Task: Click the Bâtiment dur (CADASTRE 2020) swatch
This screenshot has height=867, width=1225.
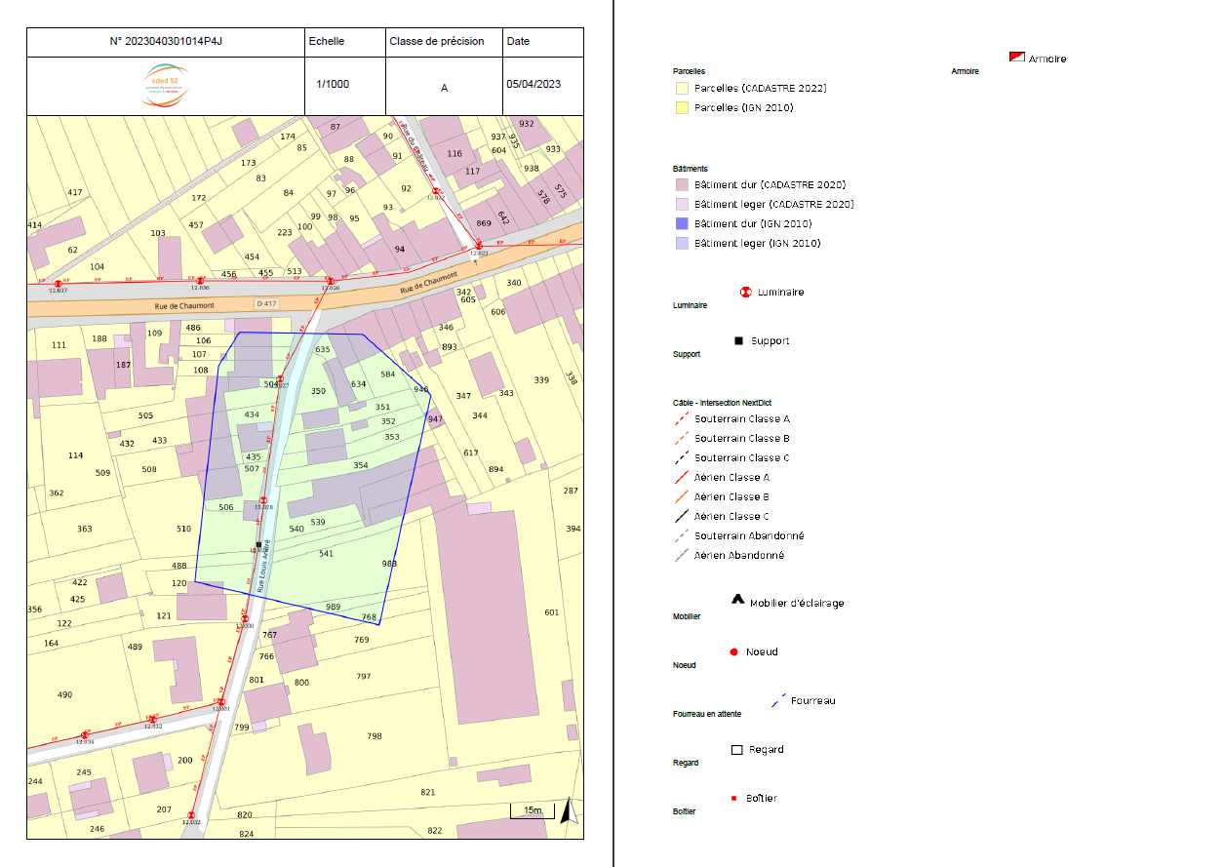Action: point(683,184)
